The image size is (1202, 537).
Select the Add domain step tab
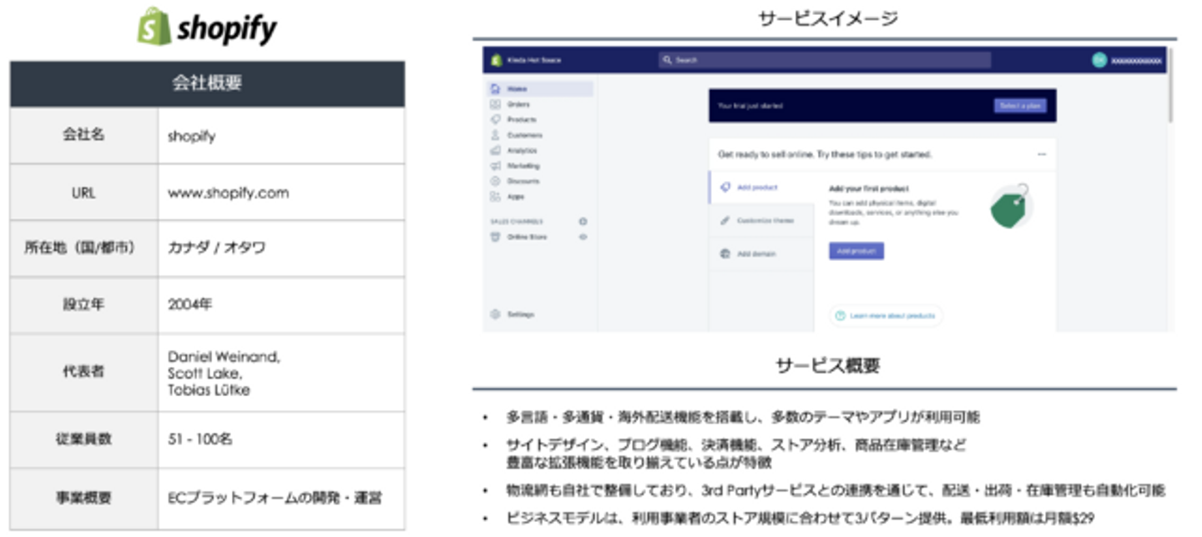761,253
